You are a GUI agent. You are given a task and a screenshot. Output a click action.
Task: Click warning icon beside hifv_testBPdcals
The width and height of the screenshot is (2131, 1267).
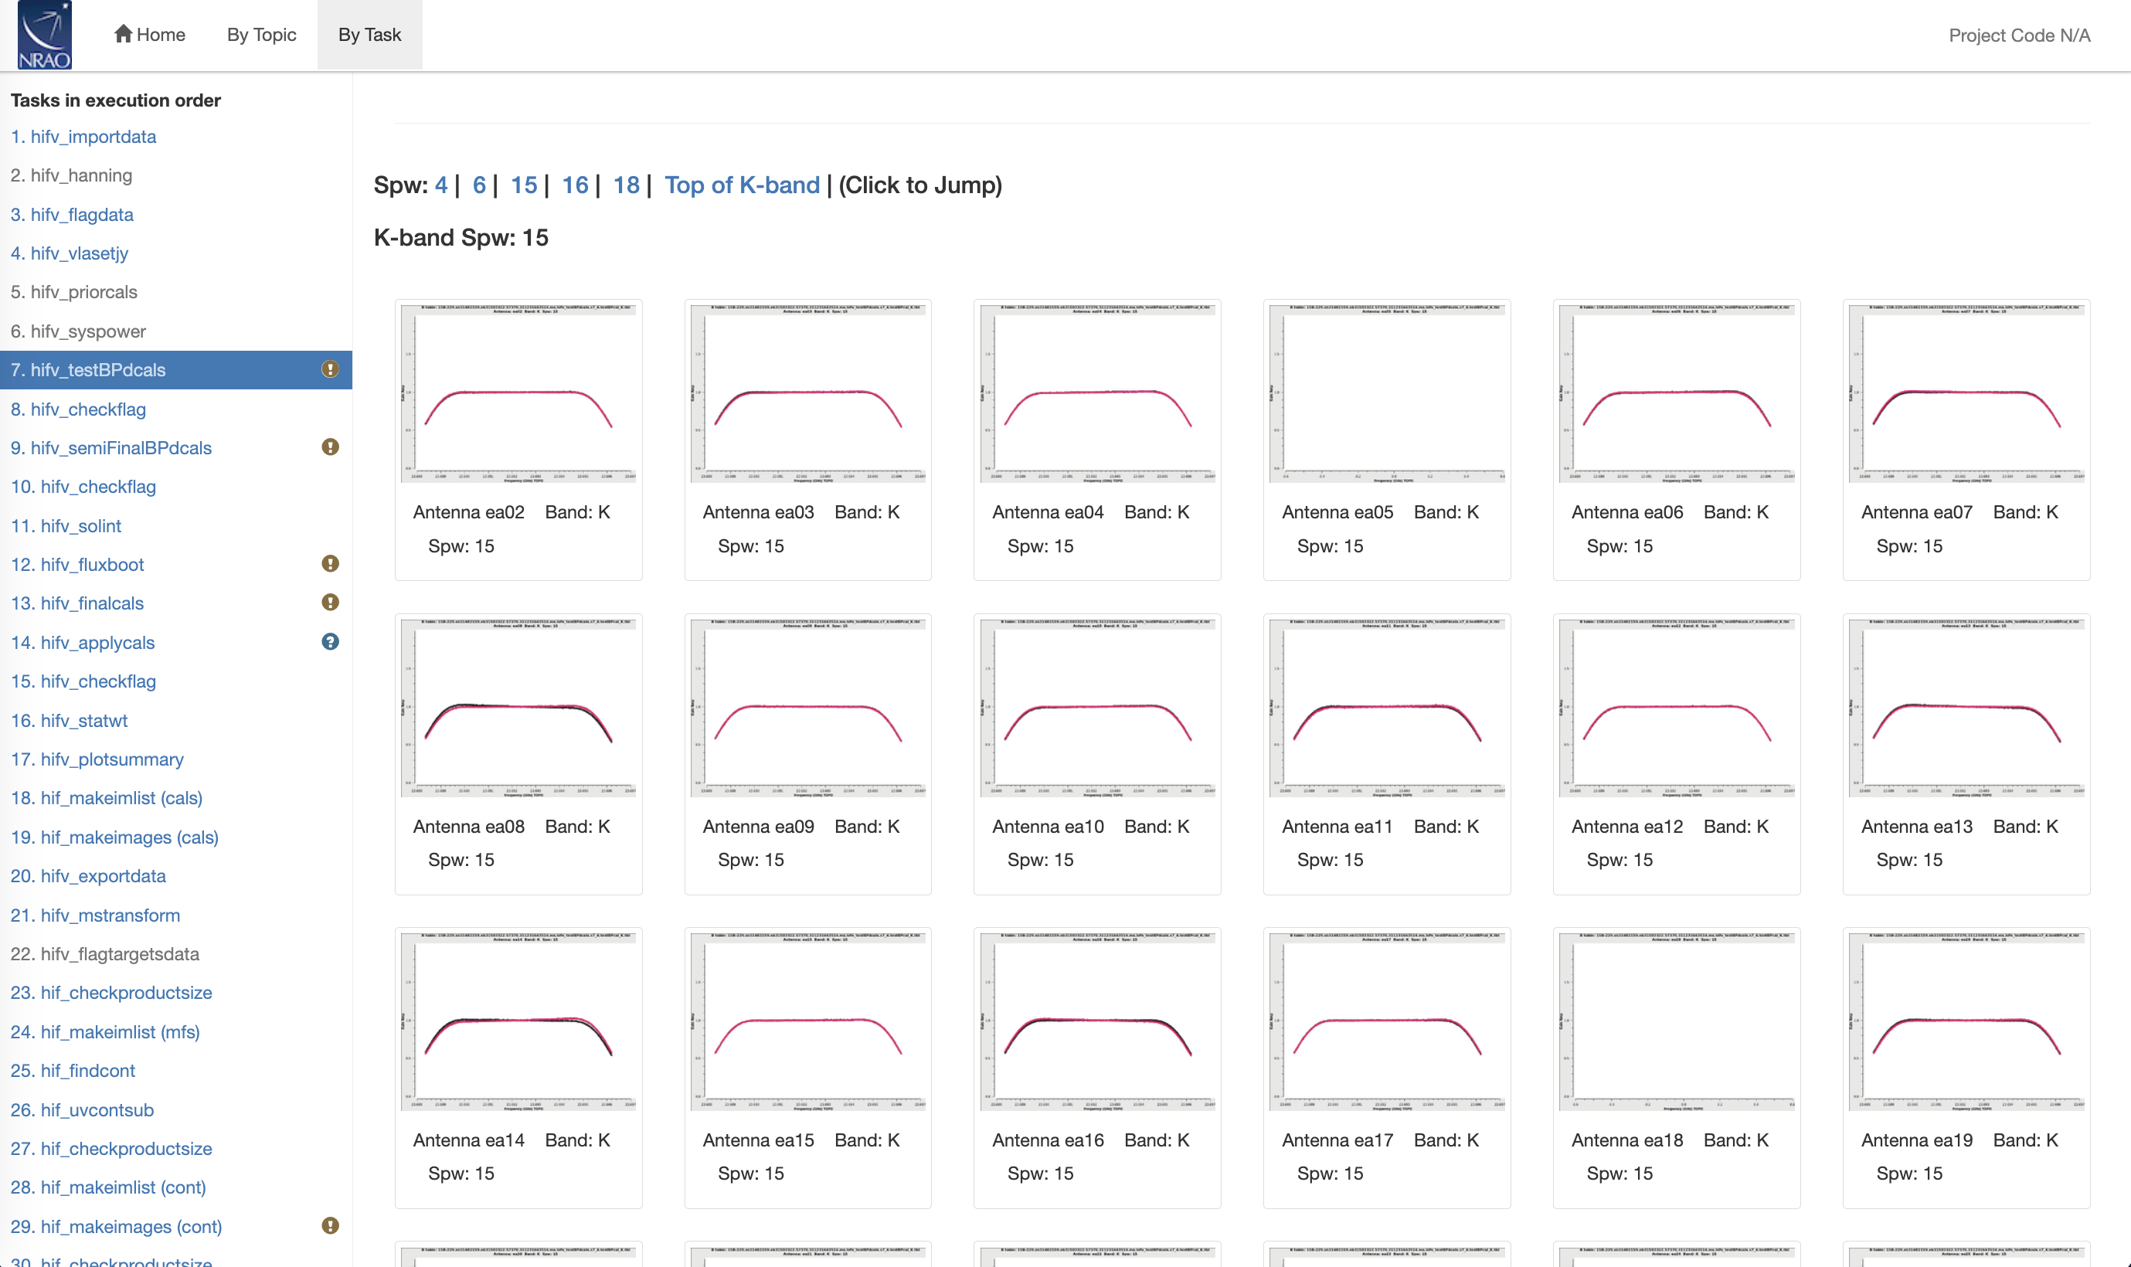[330, 370]
